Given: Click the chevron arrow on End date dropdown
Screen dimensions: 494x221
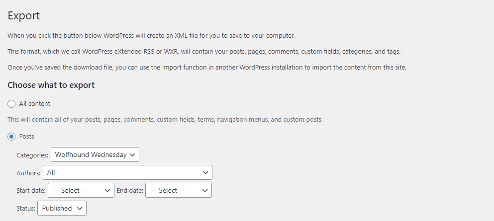Looking at the screenshot, I should (x=205, y=190).
